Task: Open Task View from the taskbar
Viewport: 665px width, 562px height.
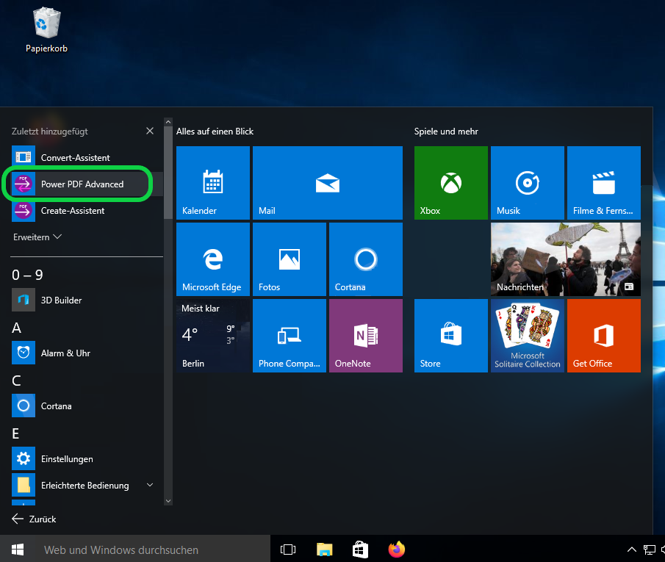Action: point(288,550)
